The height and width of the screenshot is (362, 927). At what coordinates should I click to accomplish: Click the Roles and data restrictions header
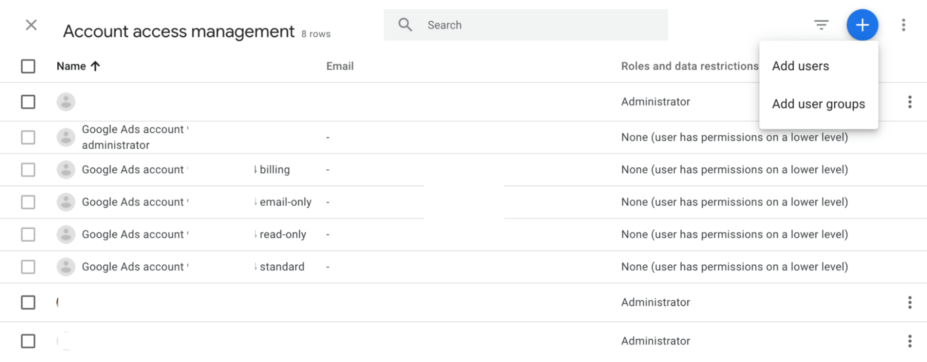click(689, 66)
